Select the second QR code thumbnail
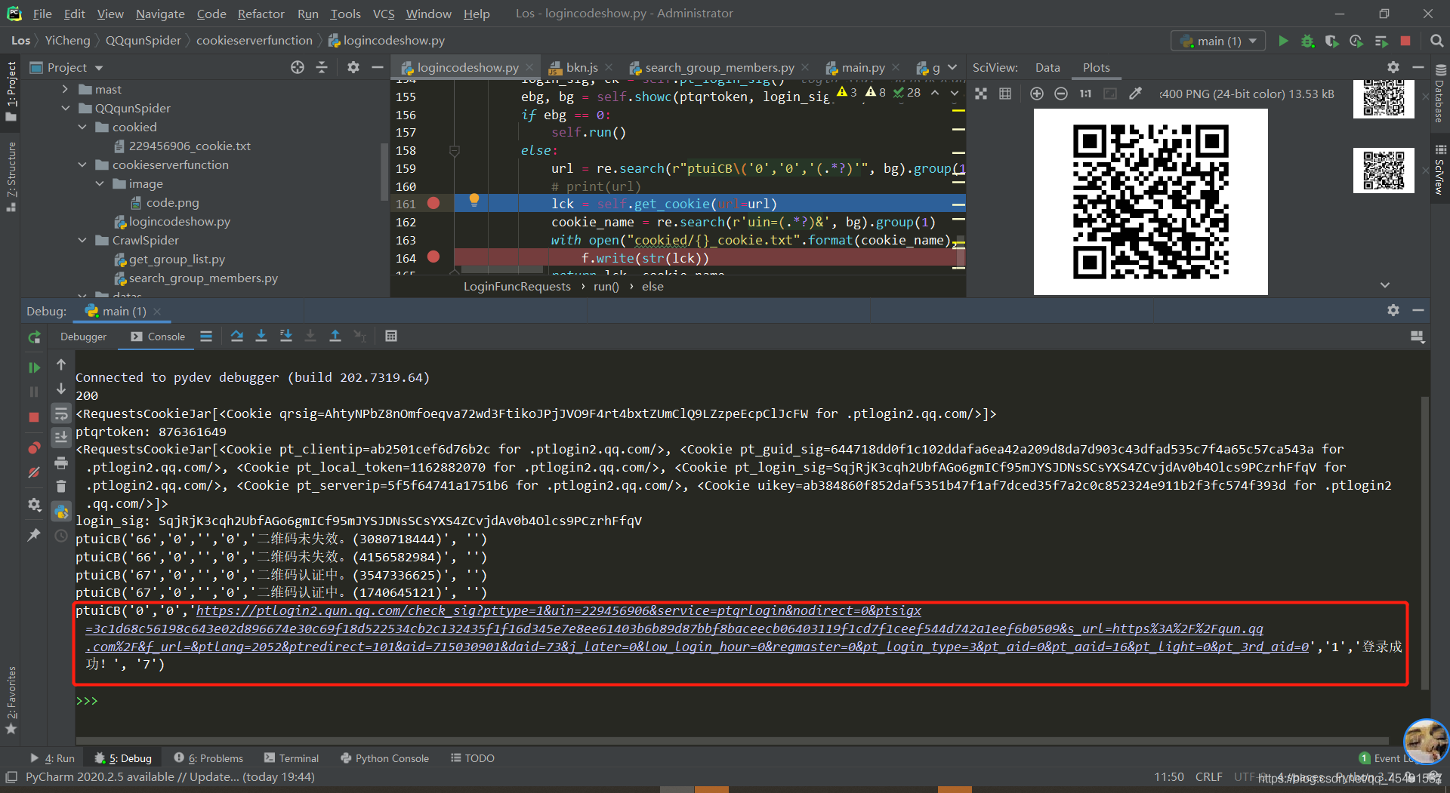Viewport: 1450px width, 793px height. pyautogui.click(x=1384, y=171)
